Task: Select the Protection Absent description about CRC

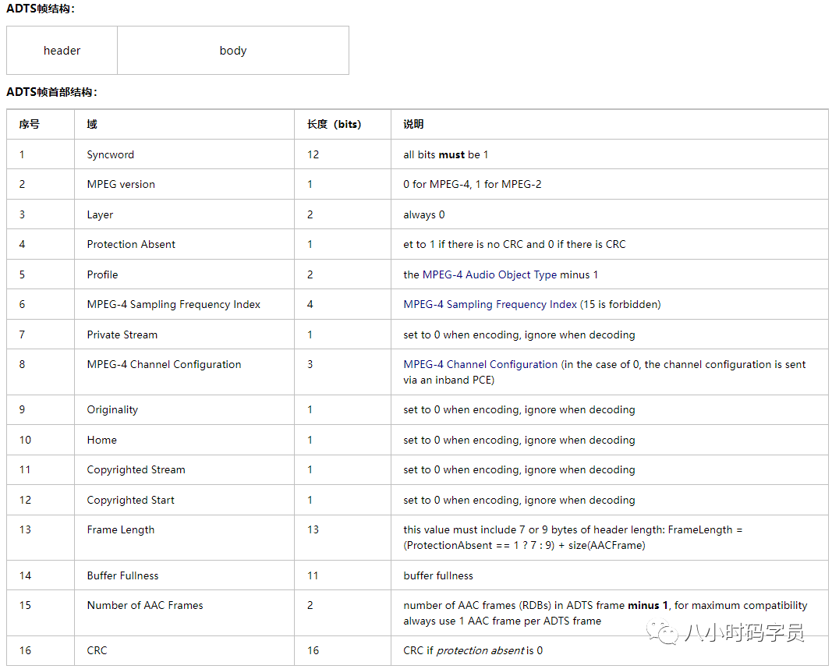Action: point(514,244)
